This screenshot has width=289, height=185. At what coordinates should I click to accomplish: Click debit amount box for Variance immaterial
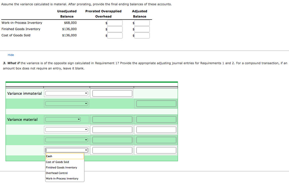tap(112, 93)
